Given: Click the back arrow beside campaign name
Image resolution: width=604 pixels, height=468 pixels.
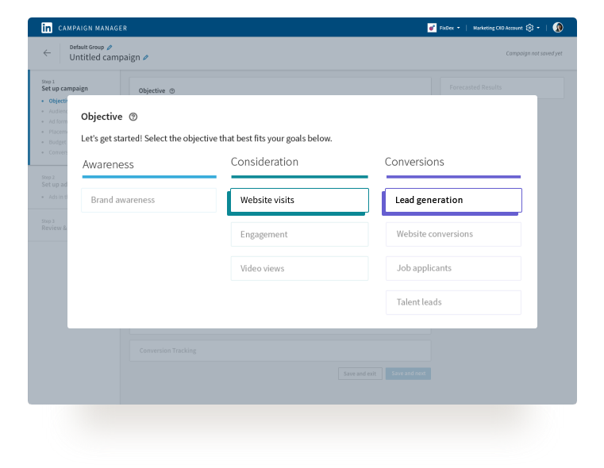Looking at the screenshot, I should point(47,53).
